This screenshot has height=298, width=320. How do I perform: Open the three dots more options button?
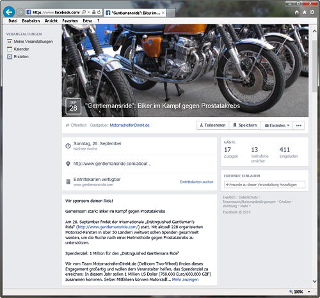tap(299, 125)
